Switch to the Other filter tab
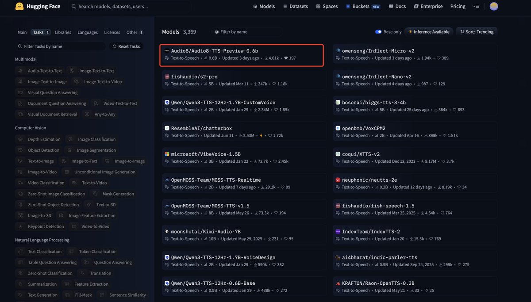The image size is (531, 302). (x=135, y=32)
